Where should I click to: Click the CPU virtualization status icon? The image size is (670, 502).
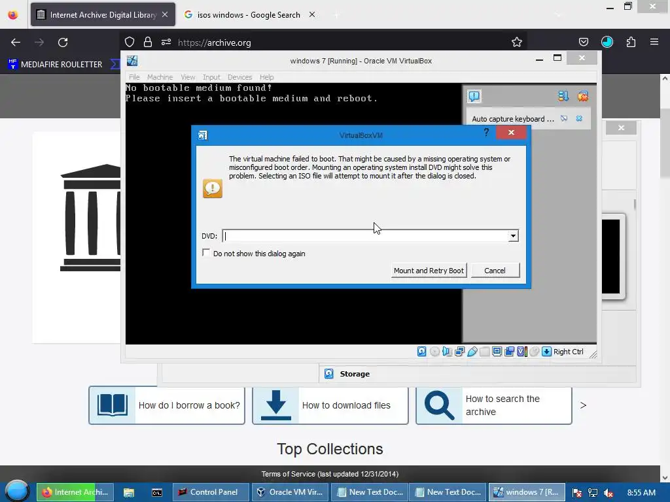point(521,351)
